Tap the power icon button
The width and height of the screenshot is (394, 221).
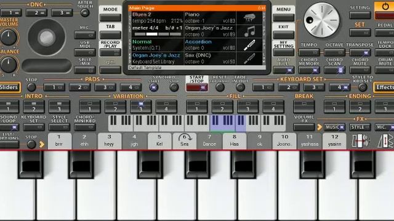click(385, 7)
